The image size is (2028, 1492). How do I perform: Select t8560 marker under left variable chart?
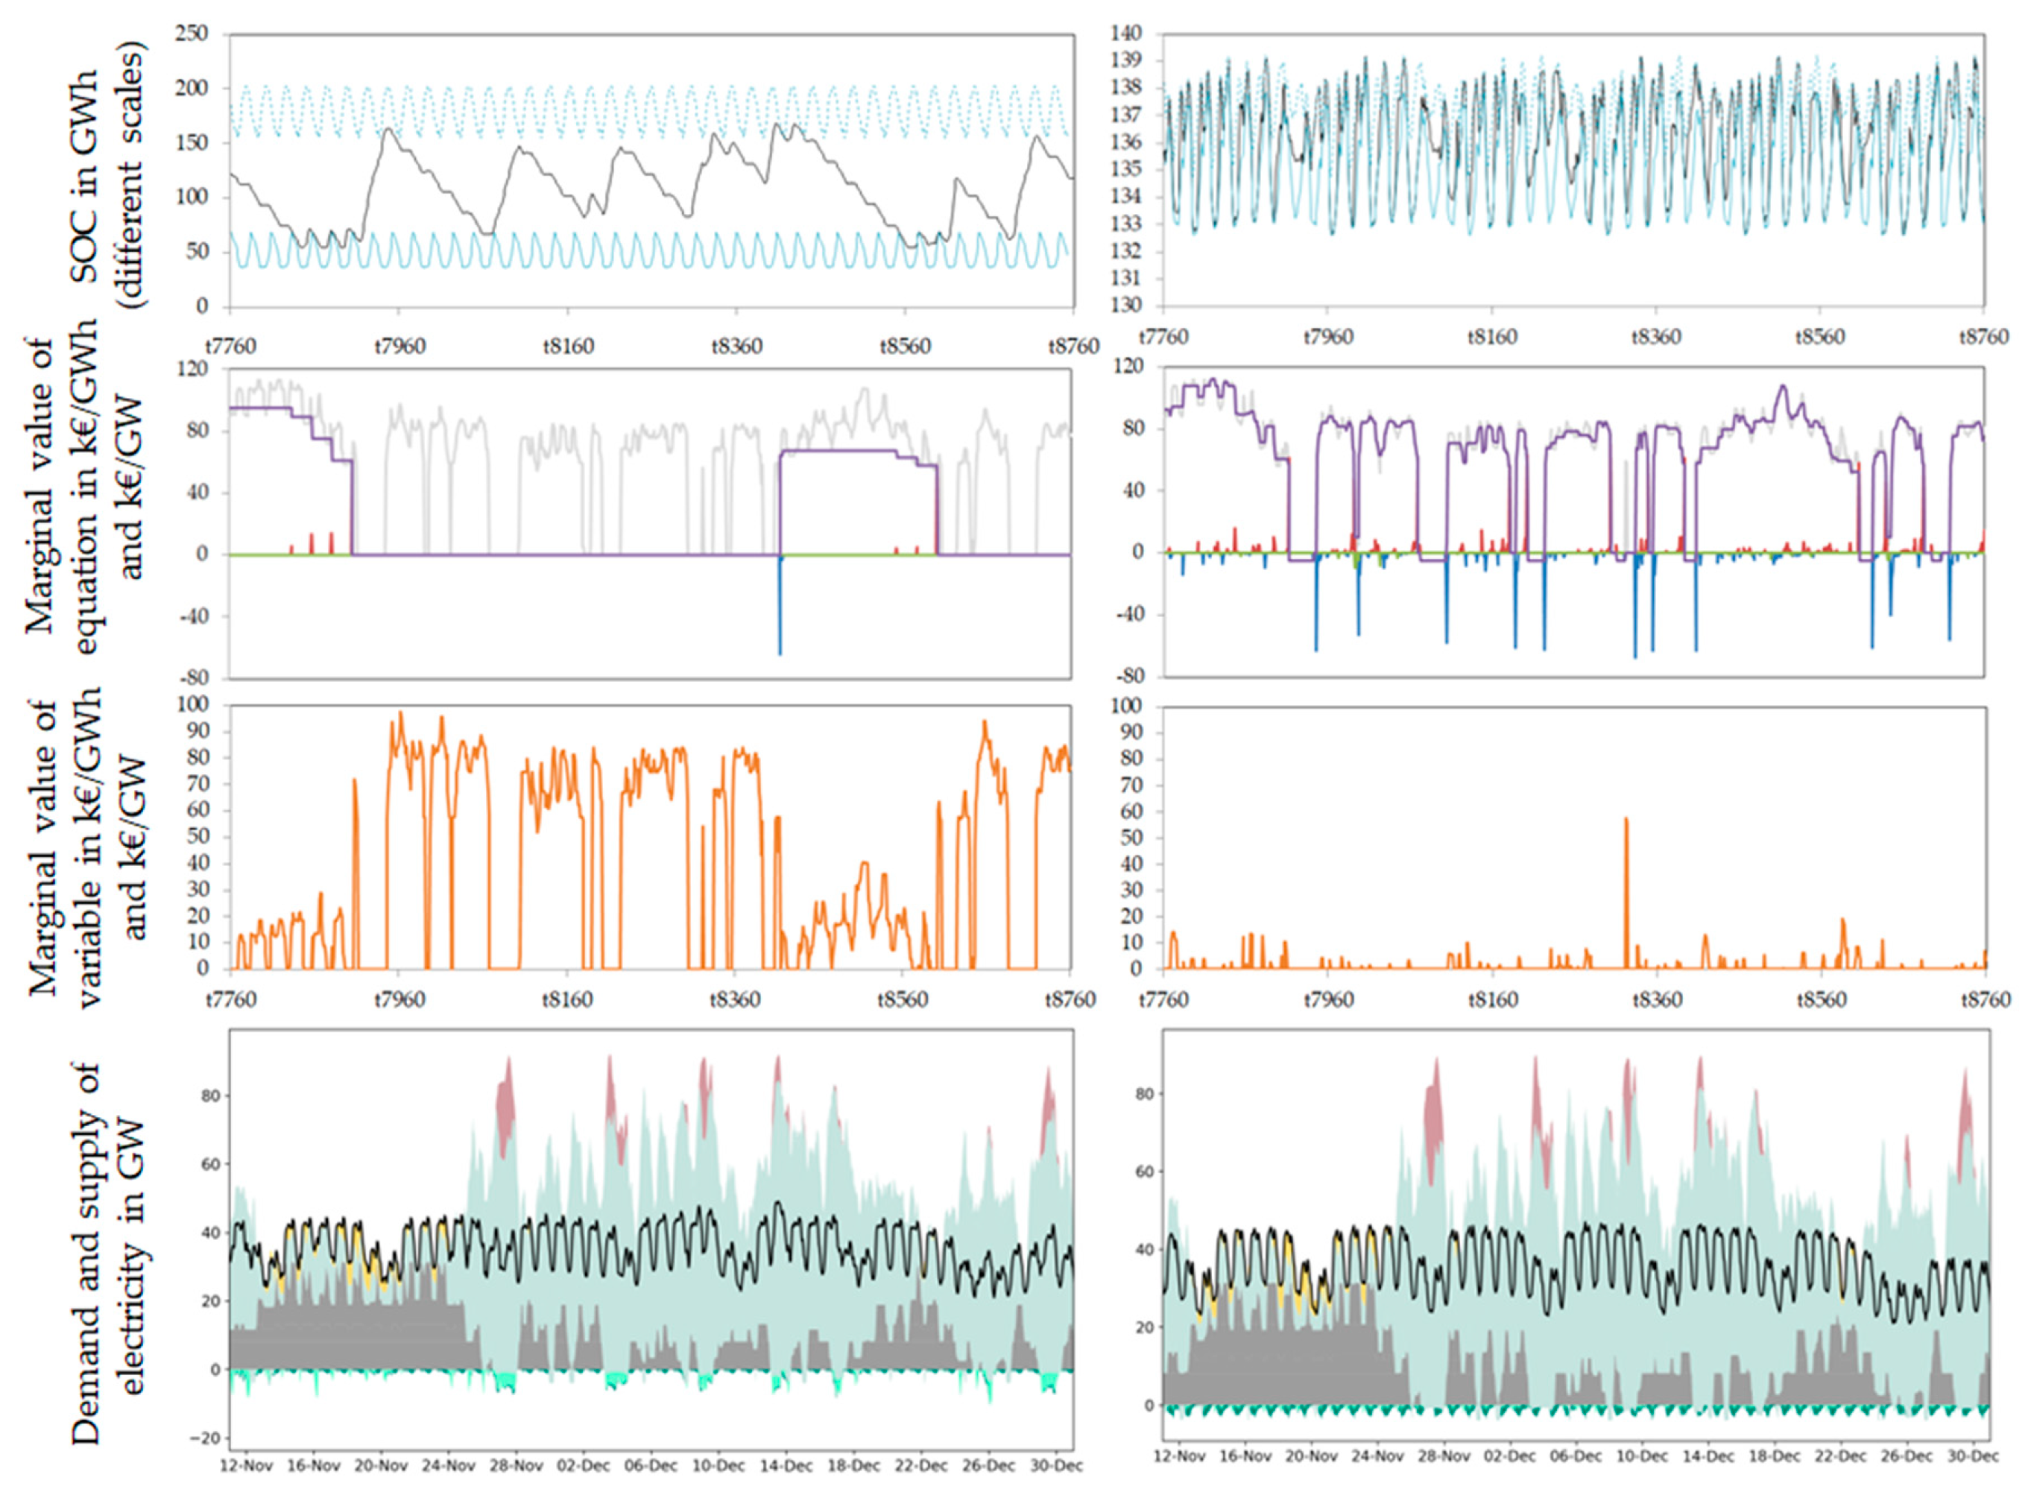[903, 1000]
